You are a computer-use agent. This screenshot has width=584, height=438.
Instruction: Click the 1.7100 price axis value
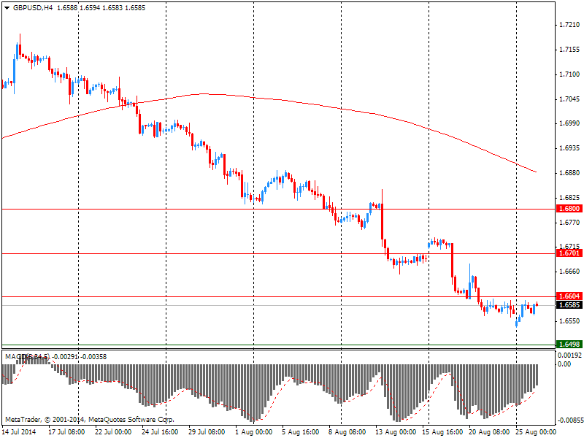pos(570,74)
